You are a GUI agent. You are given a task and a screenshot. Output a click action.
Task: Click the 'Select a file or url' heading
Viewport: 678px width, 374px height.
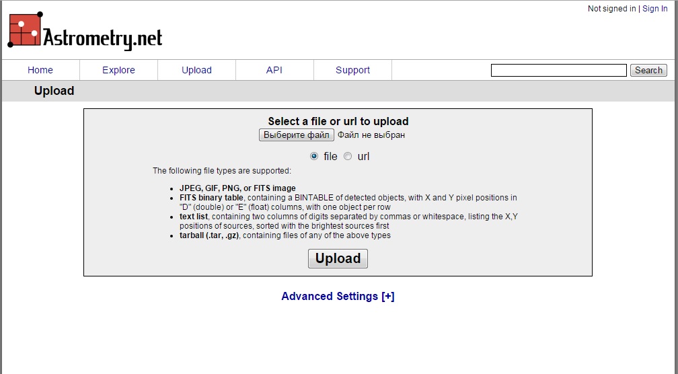tap(338, 121)
